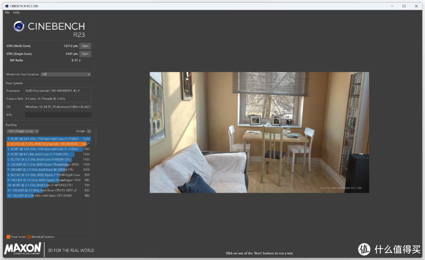Click the Processor field
This screenshot has width=425, height=260.
coord(58,91)
